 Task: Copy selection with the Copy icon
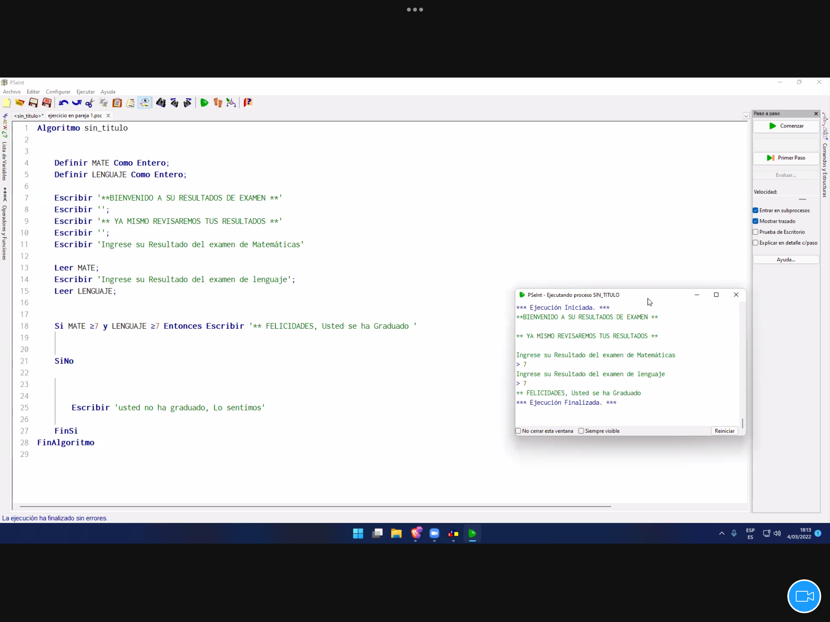[103, 103]
